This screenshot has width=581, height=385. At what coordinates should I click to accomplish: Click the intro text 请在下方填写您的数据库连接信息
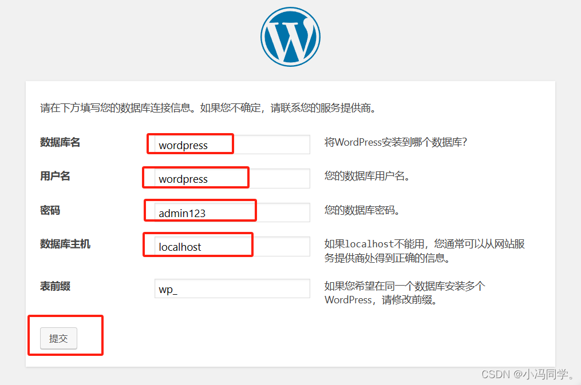208,108
